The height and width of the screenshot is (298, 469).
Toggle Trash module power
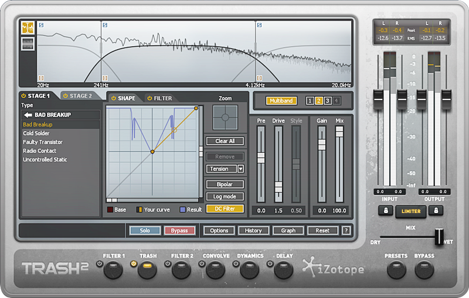tap(134, 263)
